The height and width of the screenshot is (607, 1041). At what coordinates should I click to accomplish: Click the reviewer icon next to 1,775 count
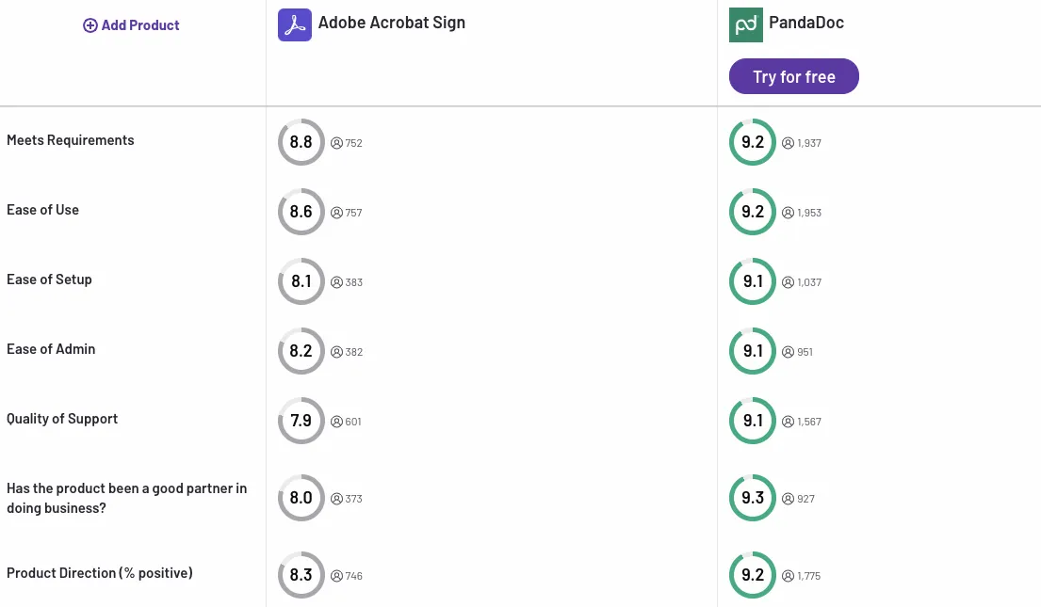click(788, 576)
